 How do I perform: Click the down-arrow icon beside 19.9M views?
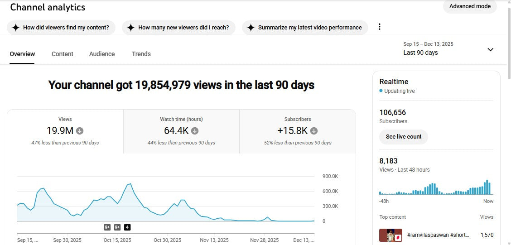[x=80, y=131]
